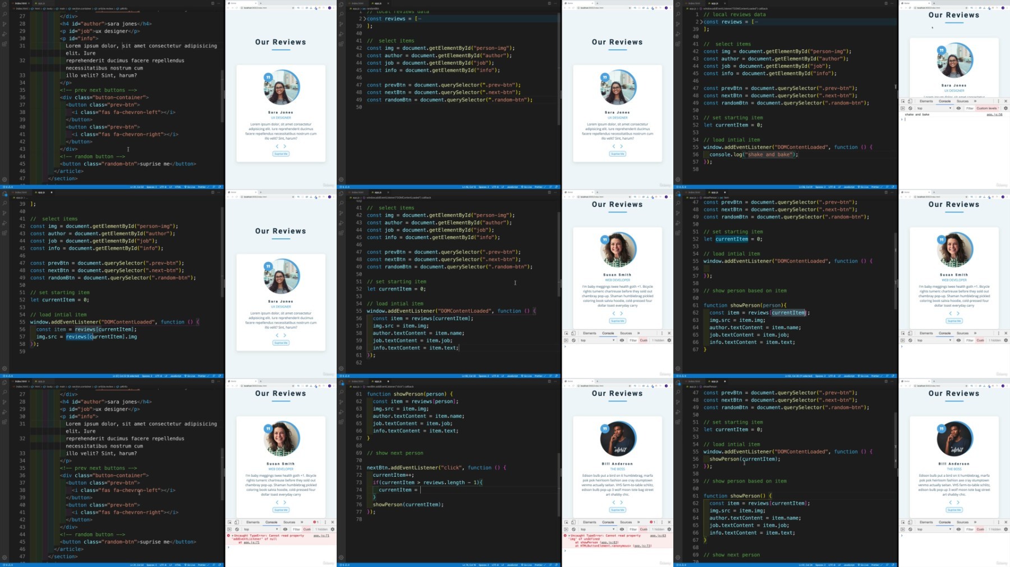Screen dimensions: 1010x567
Task: Click 'img.src = reviews[currentItem].img' on line 57
Action: click(x=86, y=337)
